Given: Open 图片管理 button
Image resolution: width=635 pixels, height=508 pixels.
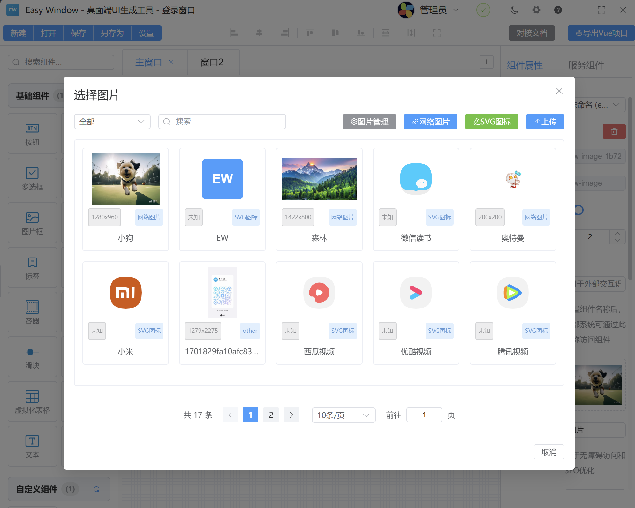Looking at the screenshot, I should [x=369, y=122].
